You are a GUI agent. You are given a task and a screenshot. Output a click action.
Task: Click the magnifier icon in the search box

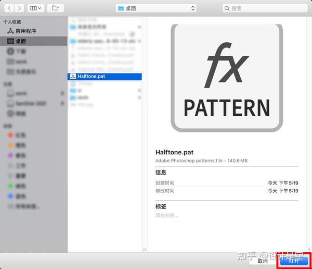(x=227, y=8)
